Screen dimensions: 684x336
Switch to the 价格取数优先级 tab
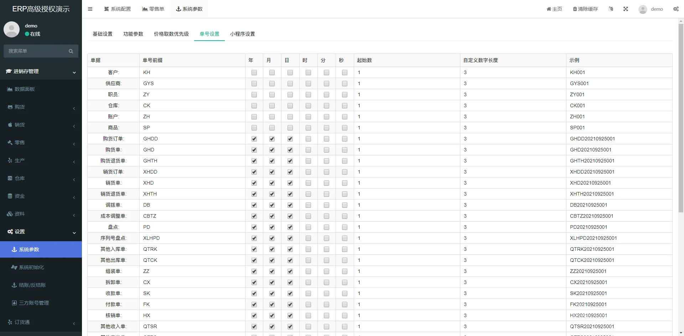171,34
